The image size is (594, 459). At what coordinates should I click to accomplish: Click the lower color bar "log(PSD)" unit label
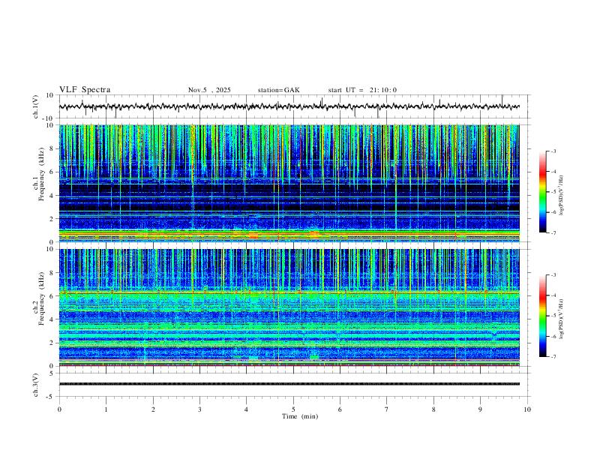tap(562, 319)
